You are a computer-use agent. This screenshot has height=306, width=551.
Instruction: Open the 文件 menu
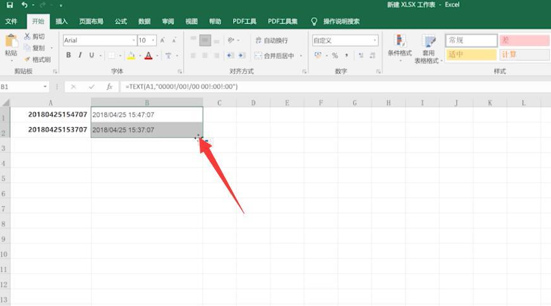tap(11, 21)
